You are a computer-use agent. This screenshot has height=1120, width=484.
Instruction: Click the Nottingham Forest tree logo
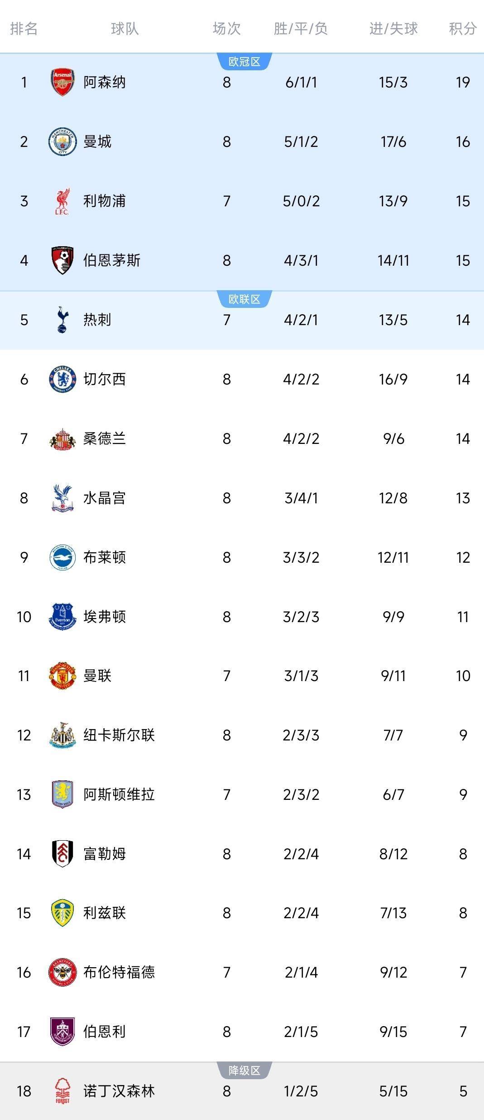click(x=62, y=1091)
